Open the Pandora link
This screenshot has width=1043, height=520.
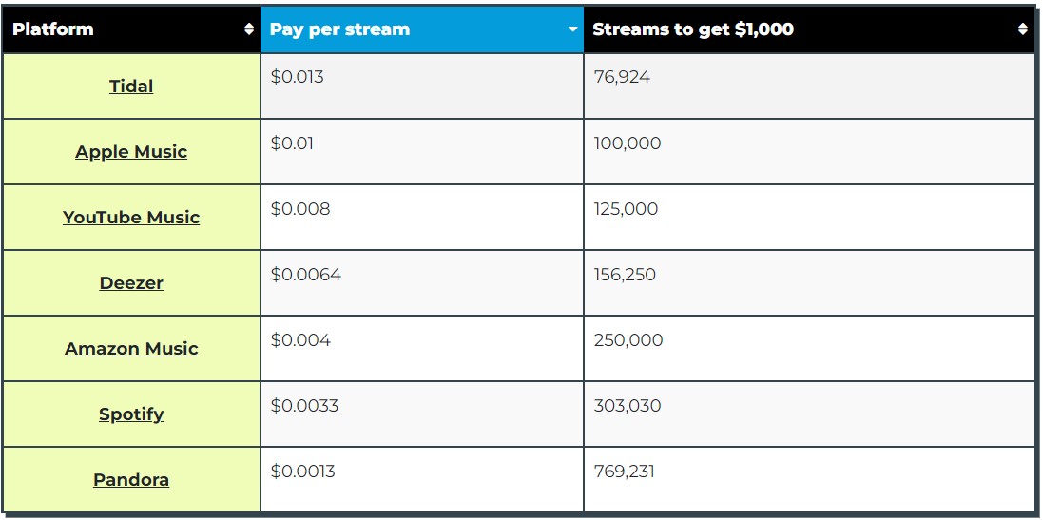(x=131, y=480)
